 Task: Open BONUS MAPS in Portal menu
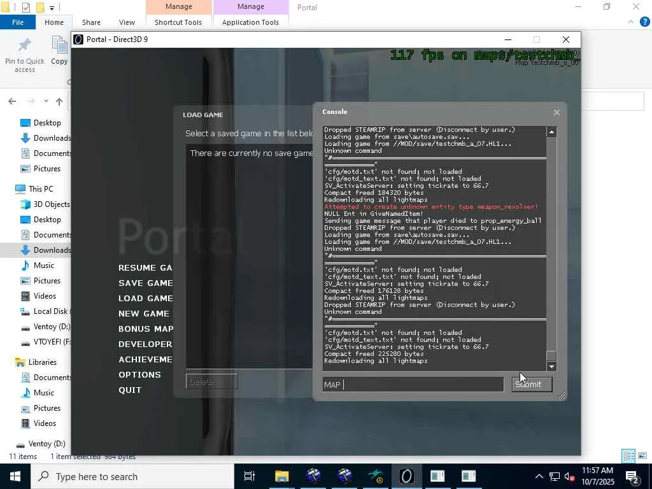click(x=146, y=329)
